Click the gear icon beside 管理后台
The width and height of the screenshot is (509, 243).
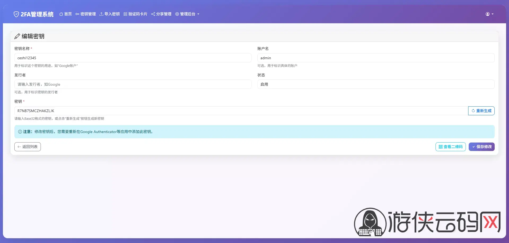pyautogui.click(x=177, y=14)
